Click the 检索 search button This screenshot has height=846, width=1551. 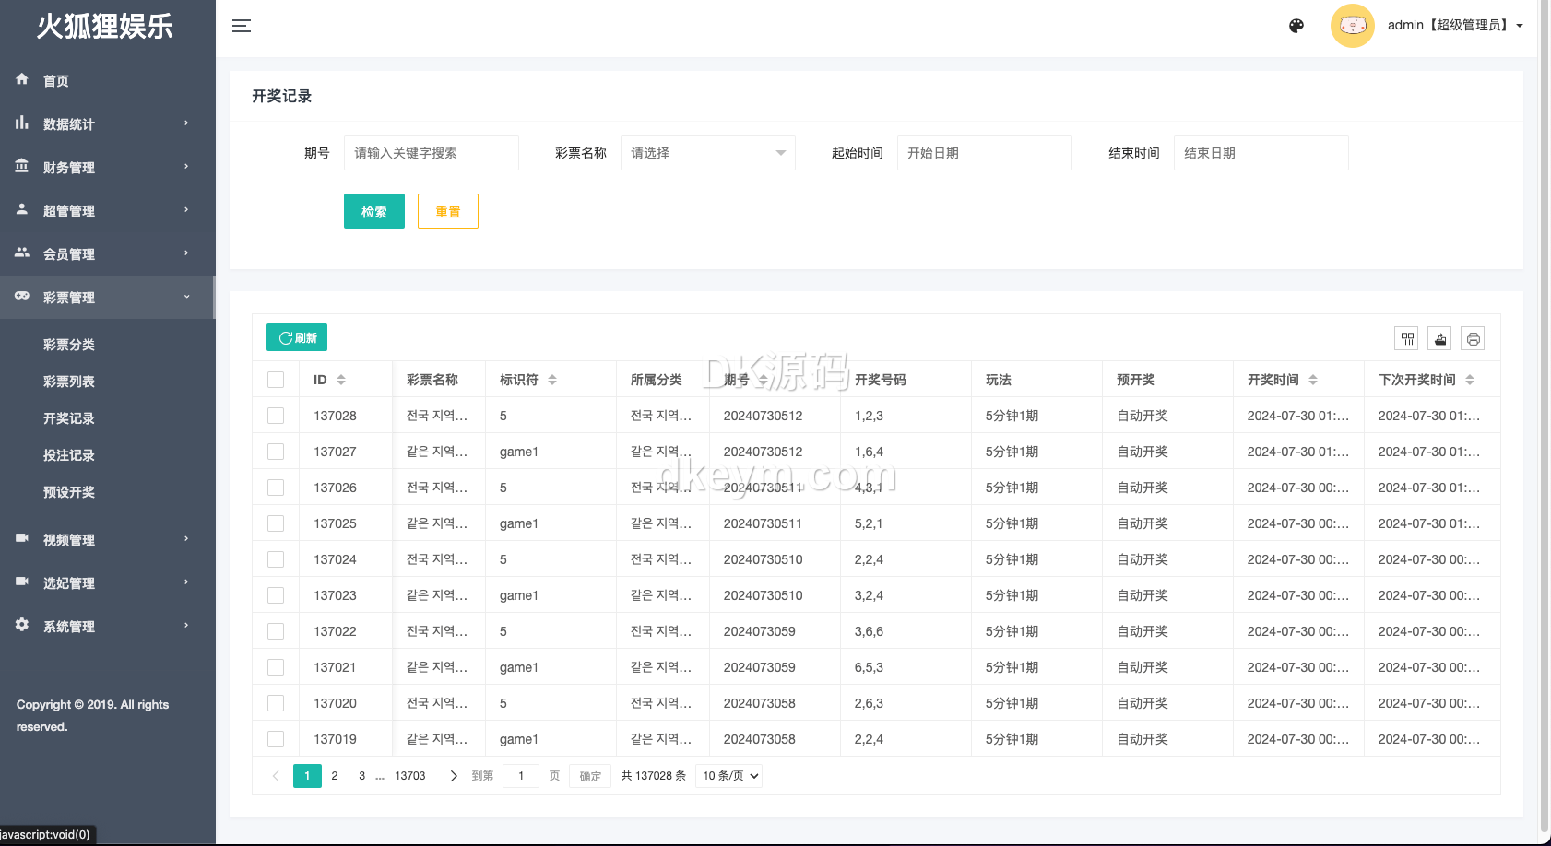(373, 211)
